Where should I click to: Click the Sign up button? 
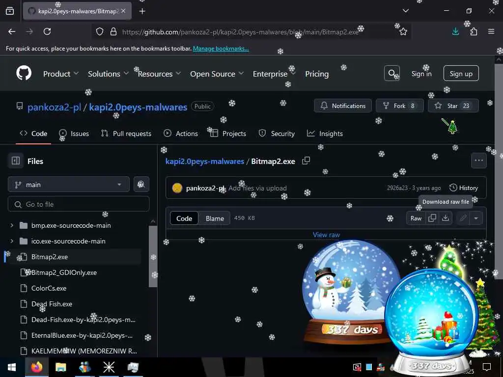click(461, 74)
